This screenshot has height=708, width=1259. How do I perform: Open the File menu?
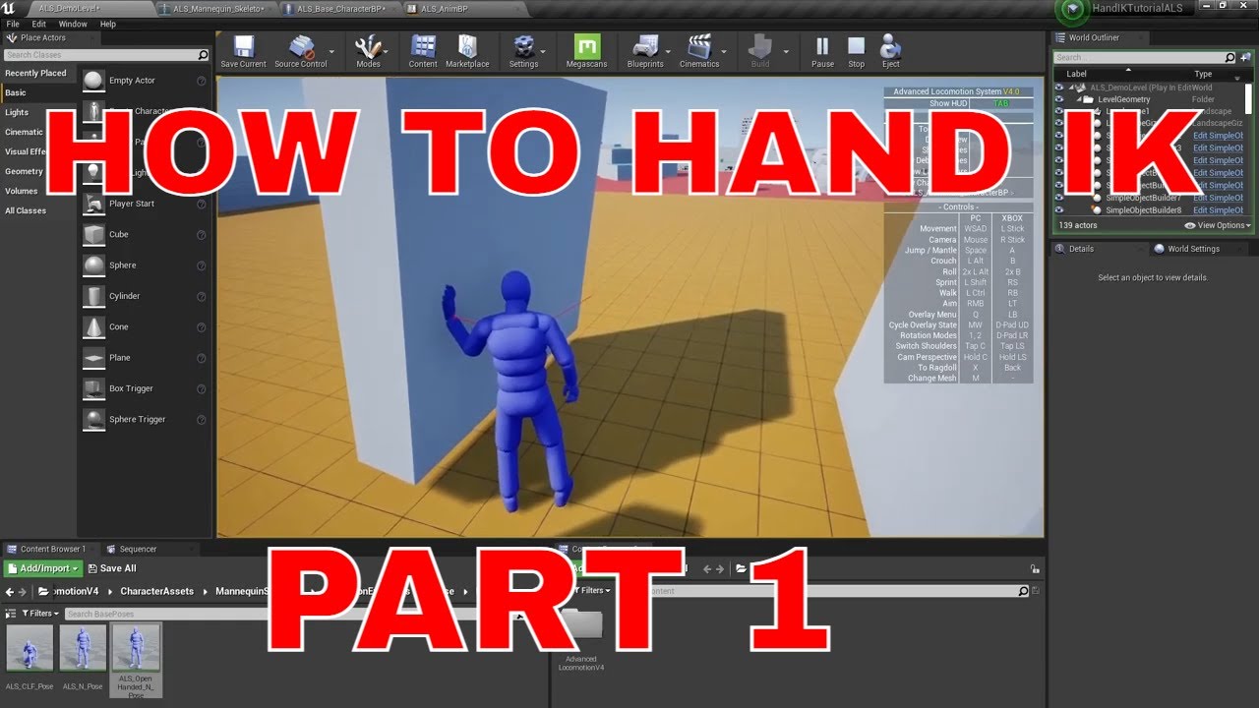point(13,24)
